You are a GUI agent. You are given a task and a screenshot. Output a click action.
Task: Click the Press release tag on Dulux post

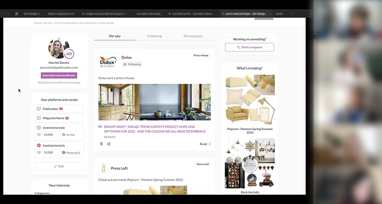click(201, 55)
